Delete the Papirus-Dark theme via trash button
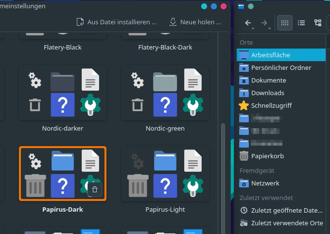Image resolution: width=330 pixels, height=234 pixels. click(x=95, y=189)
